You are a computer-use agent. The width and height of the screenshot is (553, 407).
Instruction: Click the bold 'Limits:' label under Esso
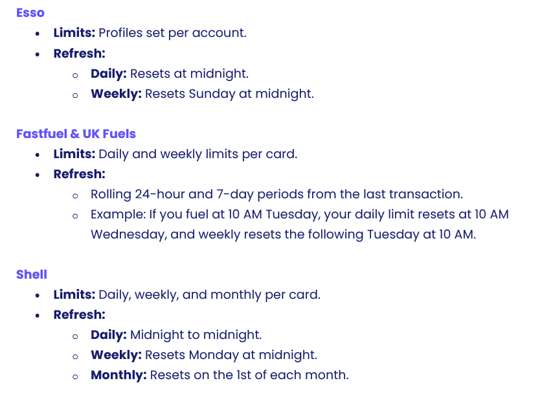[x=74, y=33]
